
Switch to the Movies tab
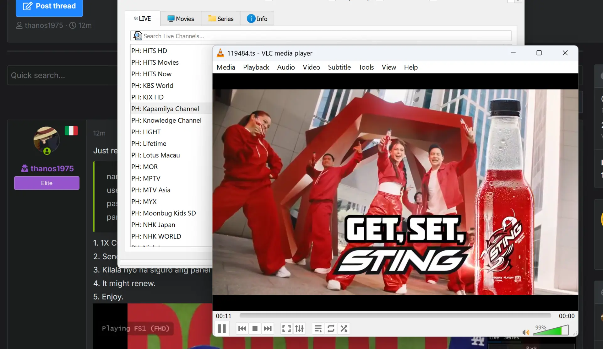(181, 19)
